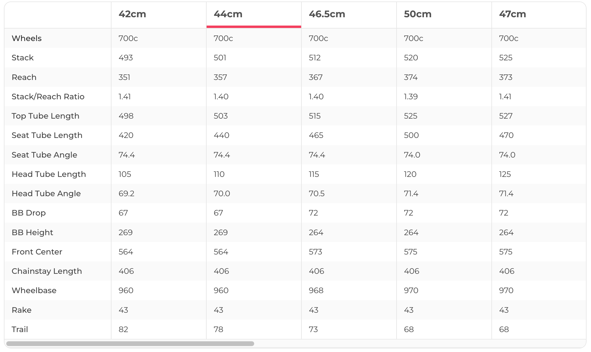
Task: Select the 50cm size column header
Action: [x=417, y=14]
